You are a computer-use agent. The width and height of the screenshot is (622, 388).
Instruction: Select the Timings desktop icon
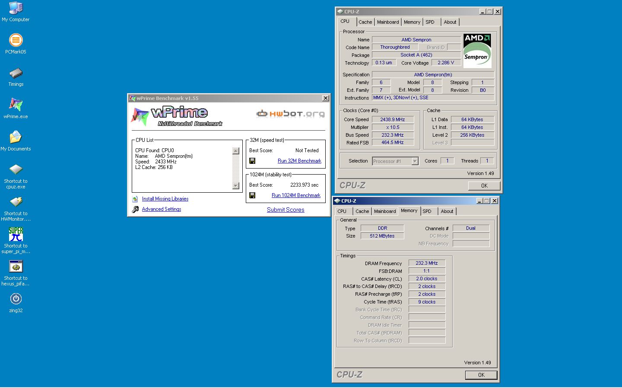(16, 73)
